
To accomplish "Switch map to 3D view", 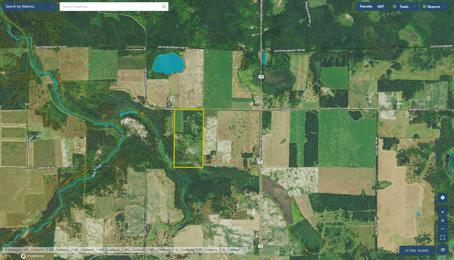I will click(443, 250).
